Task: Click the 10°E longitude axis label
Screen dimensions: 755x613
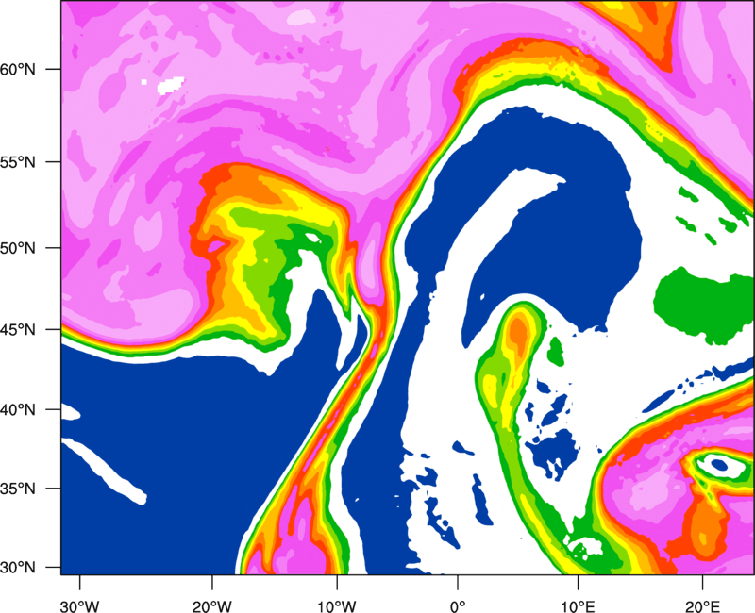Action: (x=578, y=606)
